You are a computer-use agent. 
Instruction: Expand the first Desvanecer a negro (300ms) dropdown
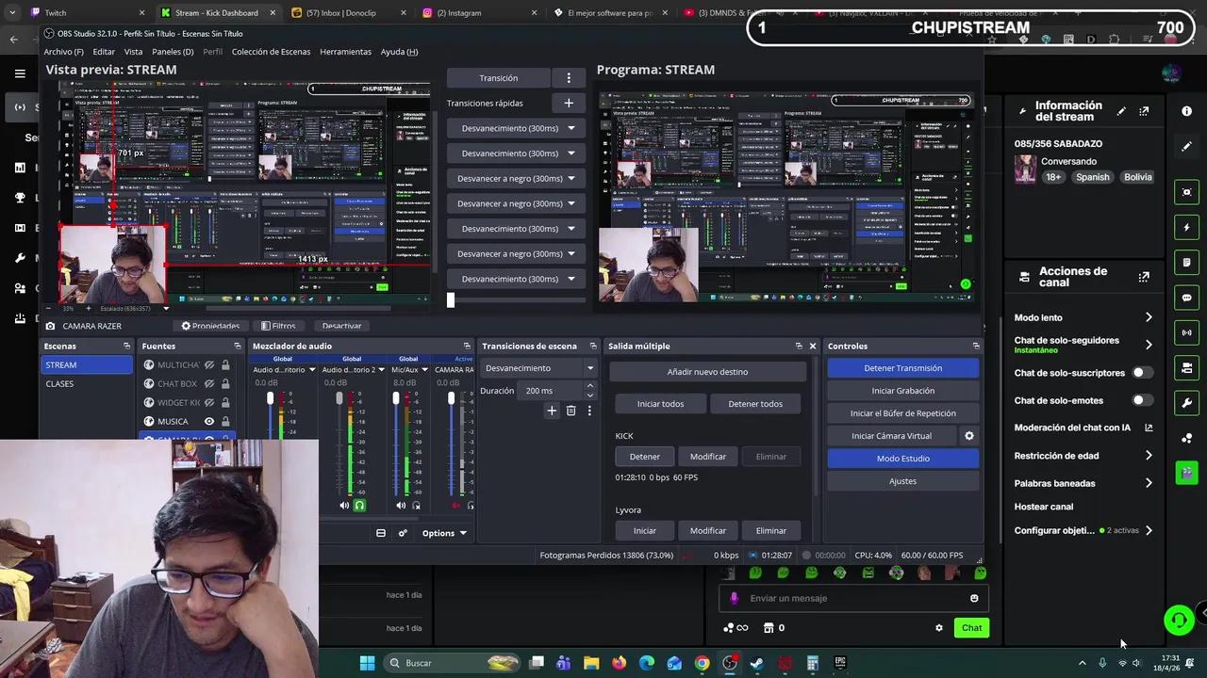click(570, 178)
